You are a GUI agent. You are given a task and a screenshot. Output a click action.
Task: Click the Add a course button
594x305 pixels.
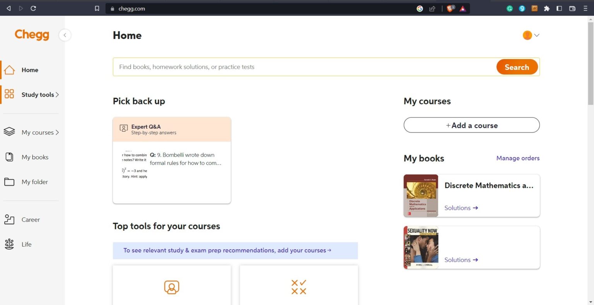click(471, 125)
